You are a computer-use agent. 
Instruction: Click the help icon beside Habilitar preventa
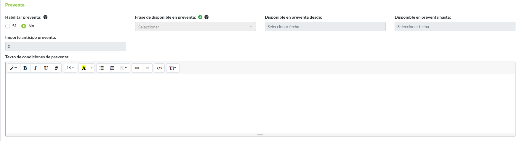[x=45, y=17]
